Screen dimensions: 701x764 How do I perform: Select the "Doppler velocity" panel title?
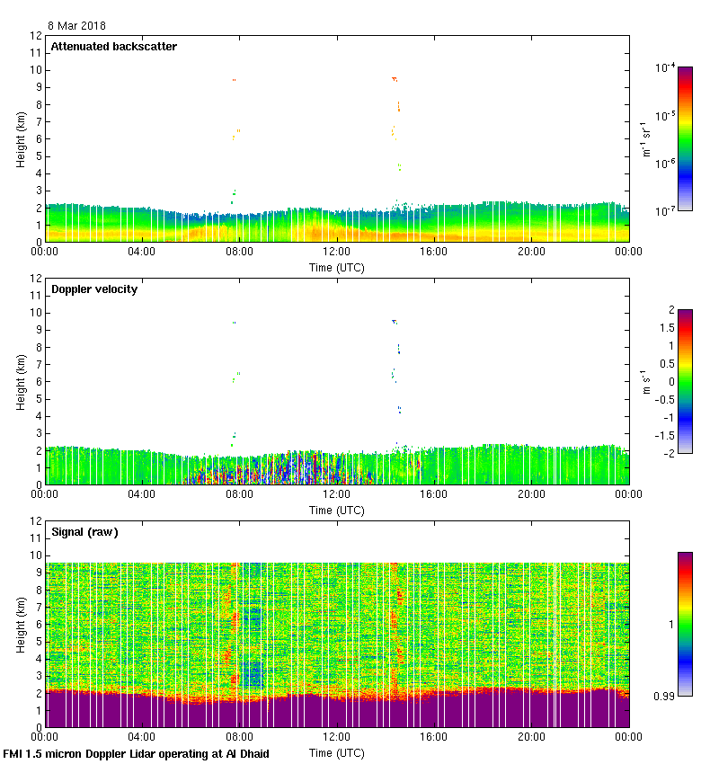[94, 289]
